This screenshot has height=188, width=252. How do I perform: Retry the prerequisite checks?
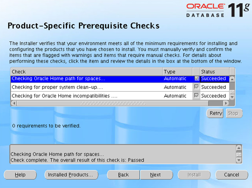coord(215,113)
